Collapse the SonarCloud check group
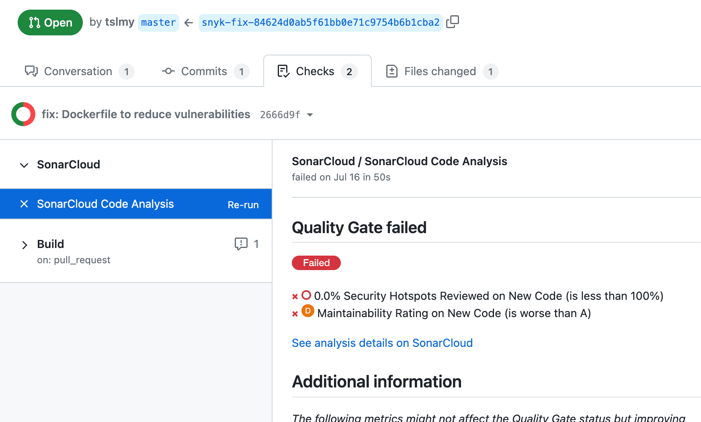 pyautogui.click(x=24, y=165)
